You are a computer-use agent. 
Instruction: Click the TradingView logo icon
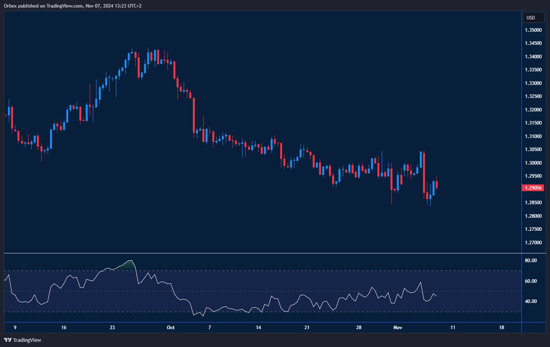tap(8, 340)
